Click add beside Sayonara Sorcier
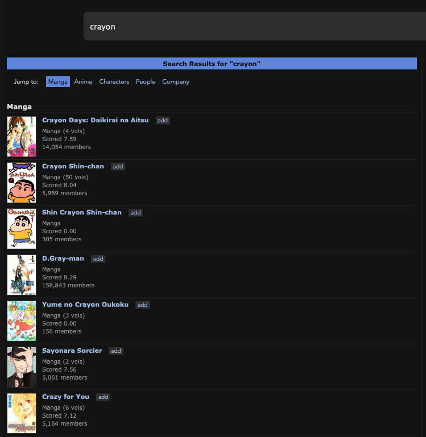 116,351
